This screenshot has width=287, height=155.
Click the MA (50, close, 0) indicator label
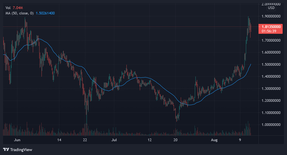(x=20, y=13)
